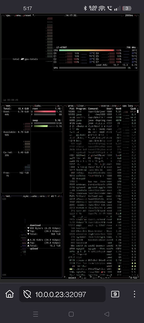
Task: Click the swap free green bar
Action: tap(41, 126)
